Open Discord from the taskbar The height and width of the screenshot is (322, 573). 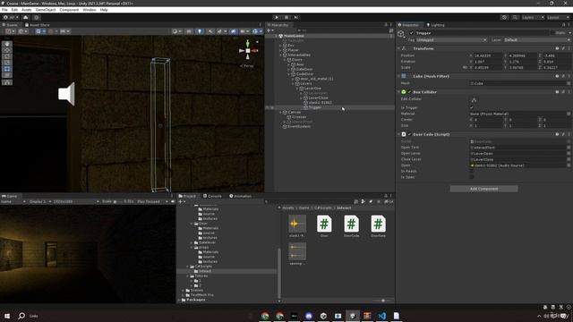coord(309,316)
